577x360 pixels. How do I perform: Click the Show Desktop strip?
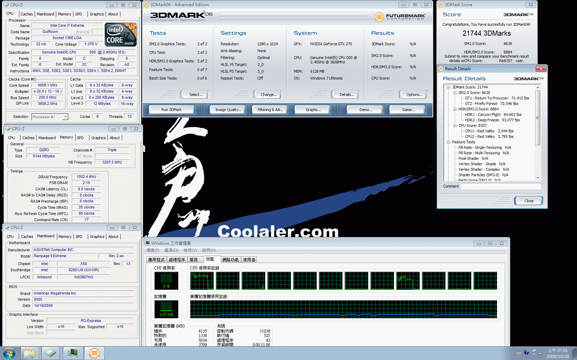click(x=574, y=353)
